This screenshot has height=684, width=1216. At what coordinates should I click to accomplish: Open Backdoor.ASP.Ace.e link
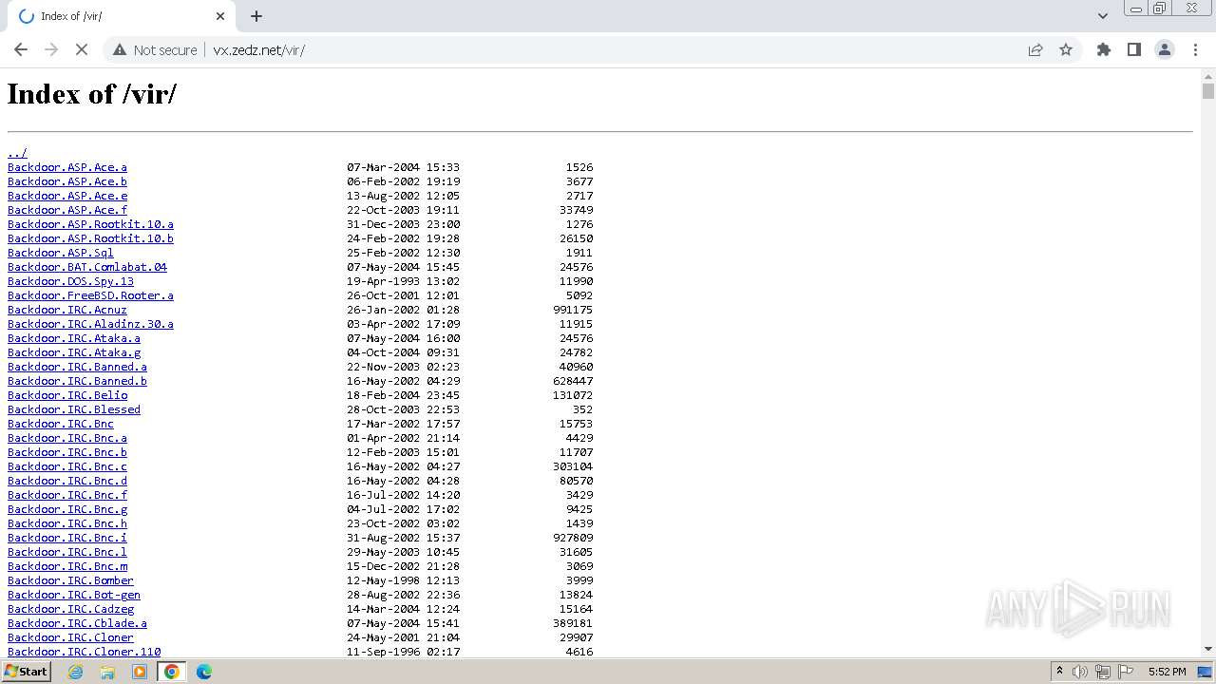(x=67, y=196)
